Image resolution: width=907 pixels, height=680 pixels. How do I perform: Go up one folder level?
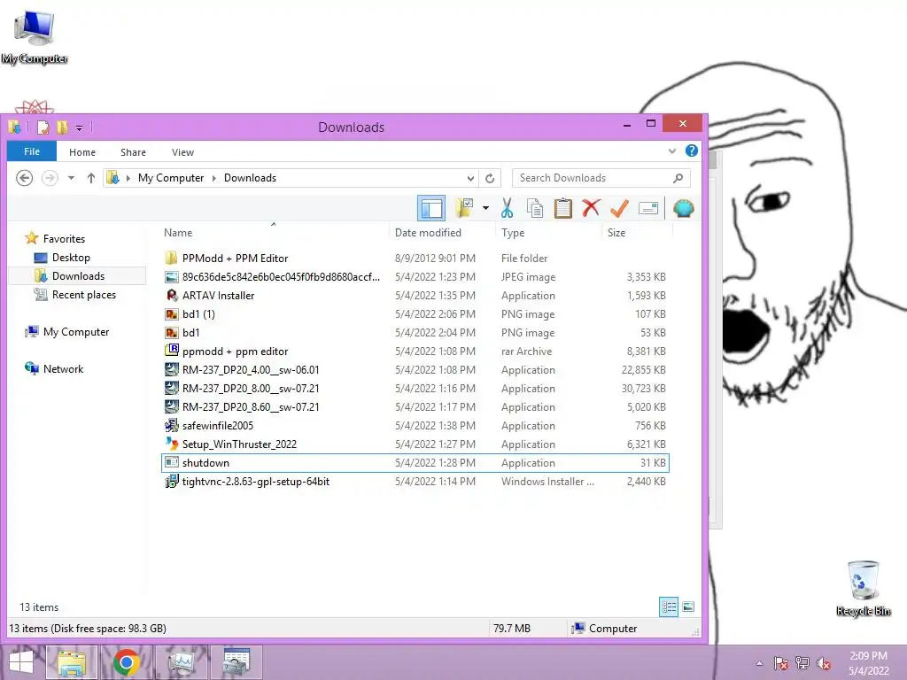point(91,177)
